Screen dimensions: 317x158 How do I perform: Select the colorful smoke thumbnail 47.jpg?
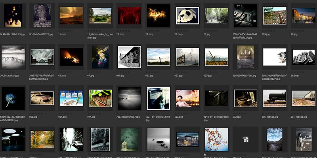point(100,57)
